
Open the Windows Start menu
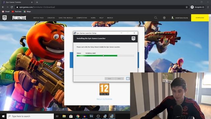click(x=3, y=116)
